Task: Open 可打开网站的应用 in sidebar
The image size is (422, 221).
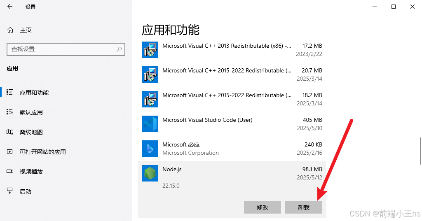Action: click(42, 152)
